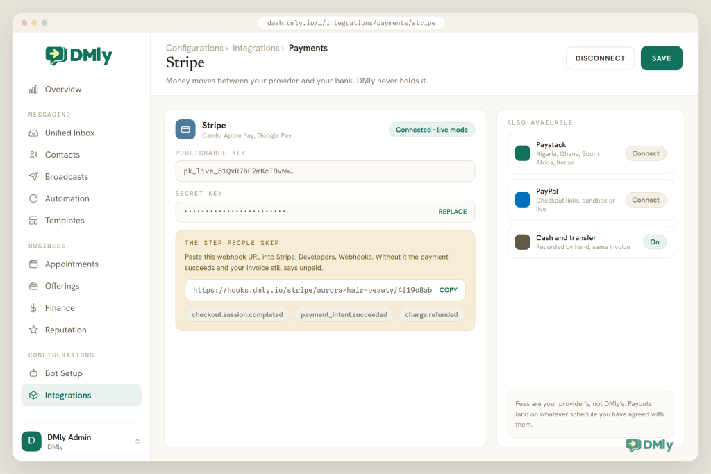Click the secret key masked field
The width and height of the screenshot is (711, 474).
click(x=325, y=212)
